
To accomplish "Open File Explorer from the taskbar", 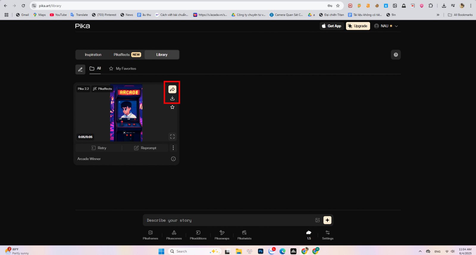I will (239, 251).
